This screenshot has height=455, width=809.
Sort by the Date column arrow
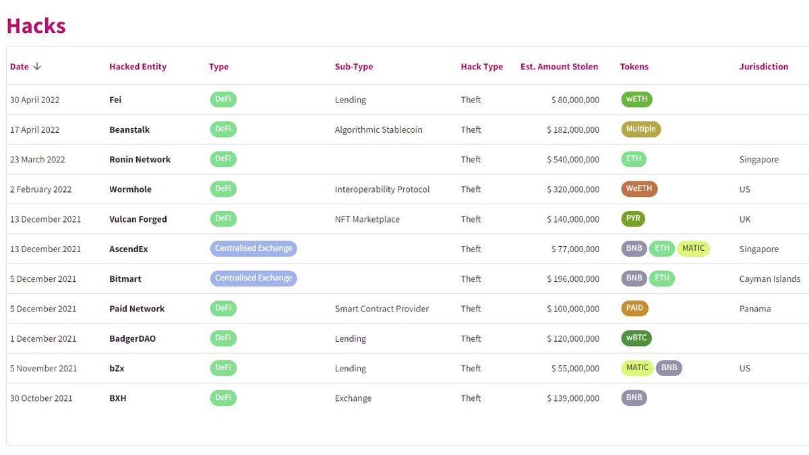[37, 67]
